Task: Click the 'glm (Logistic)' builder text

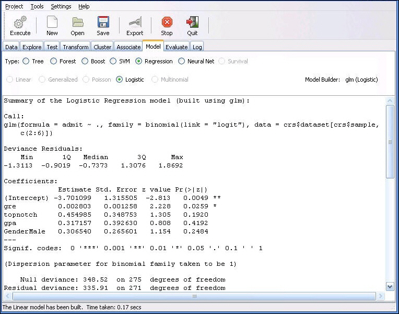Action: coord(361,80)
